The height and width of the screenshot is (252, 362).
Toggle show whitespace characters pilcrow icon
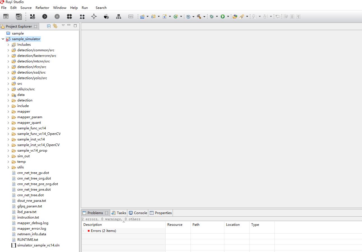[x=298, y=16]
